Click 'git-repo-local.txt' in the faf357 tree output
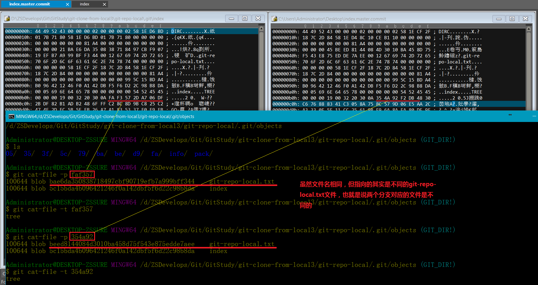The image size is (538, 285). [x=242, y=181]
